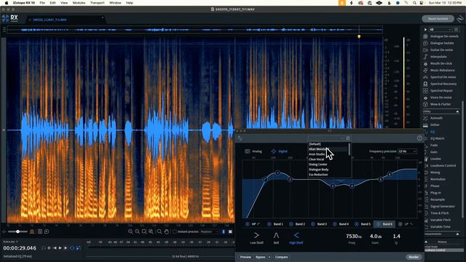Image resolution: width=466 pixels, height=262 pixels.
Task: Toggle Band 1 power button
Action: (269, 224)
